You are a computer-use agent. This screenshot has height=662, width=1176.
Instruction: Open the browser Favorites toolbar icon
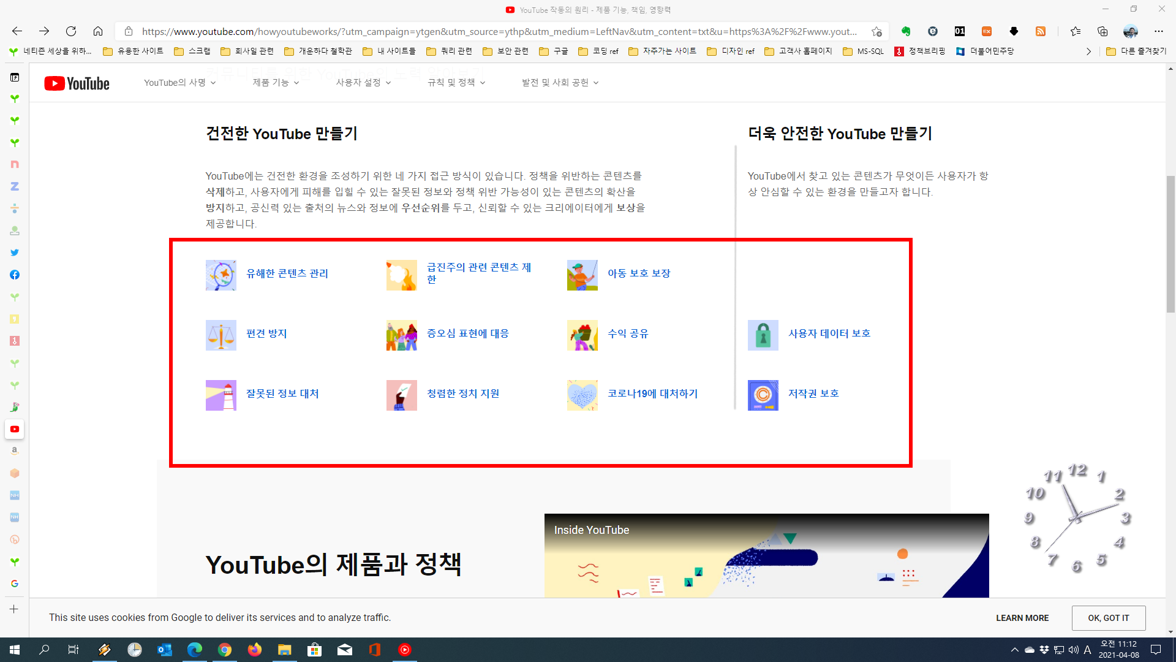click(1076, 31)
